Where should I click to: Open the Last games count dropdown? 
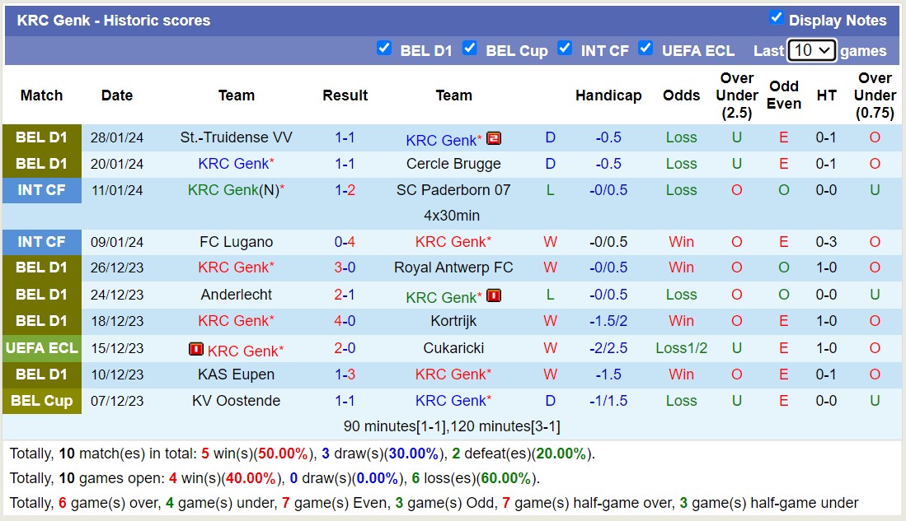811,50
